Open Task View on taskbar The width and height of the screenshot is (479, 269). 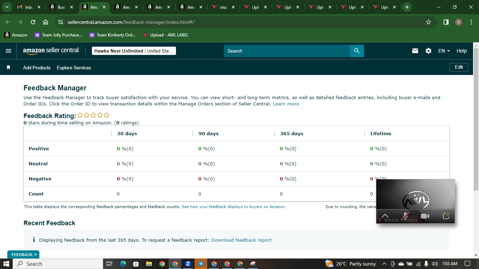(x=109, y=264)
